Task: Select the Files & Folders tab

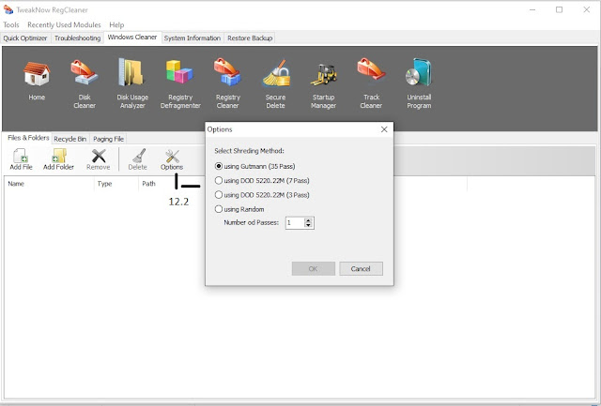Action: (28, 138)
